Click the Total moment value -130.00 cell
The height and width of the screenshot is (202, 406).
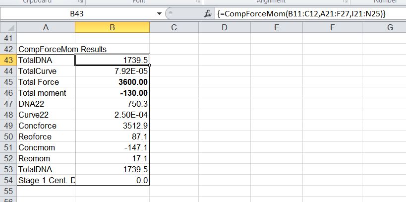tap(112, 93)
